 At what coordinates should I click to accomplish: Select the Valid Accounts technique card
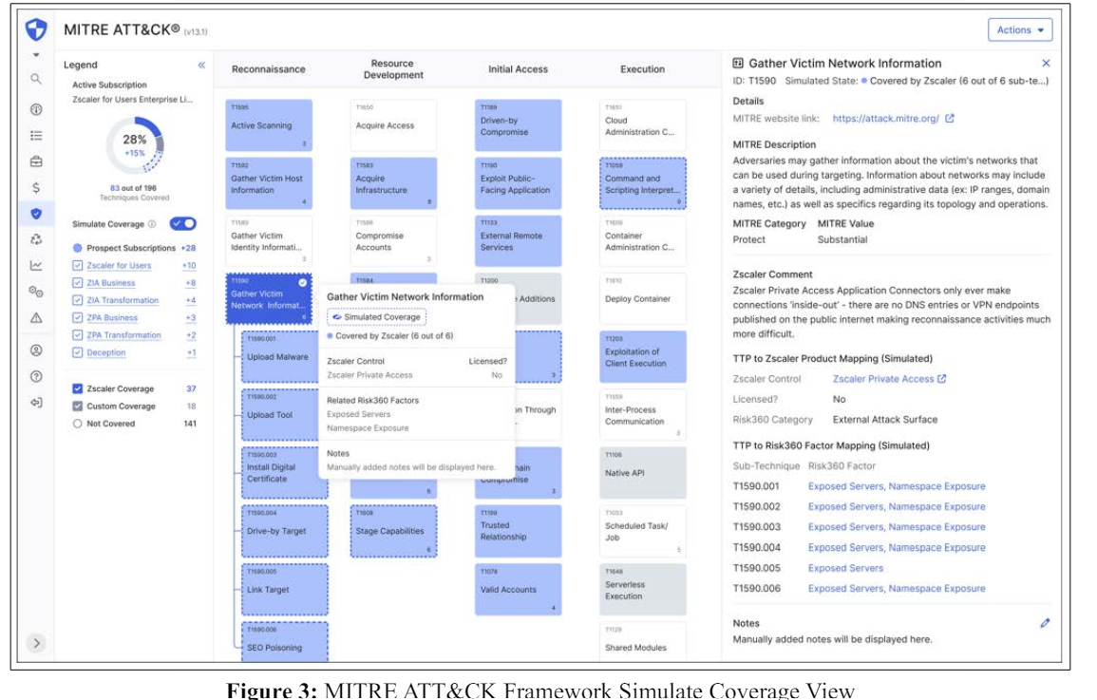click(518, 590)
